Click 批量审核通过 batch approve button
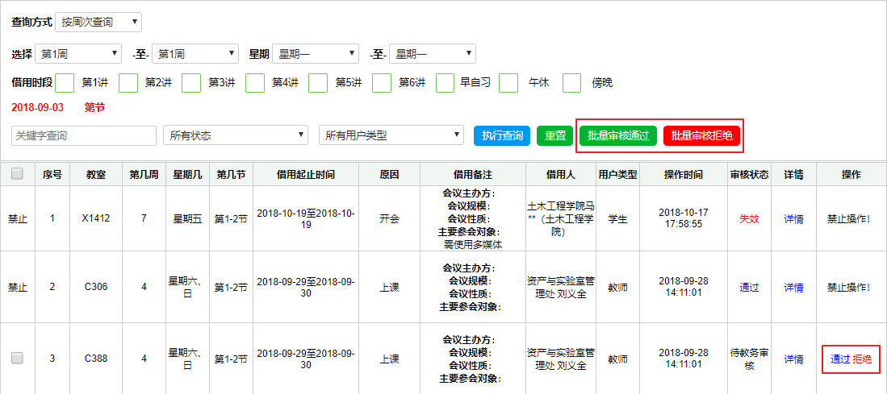 pos(618,135)
